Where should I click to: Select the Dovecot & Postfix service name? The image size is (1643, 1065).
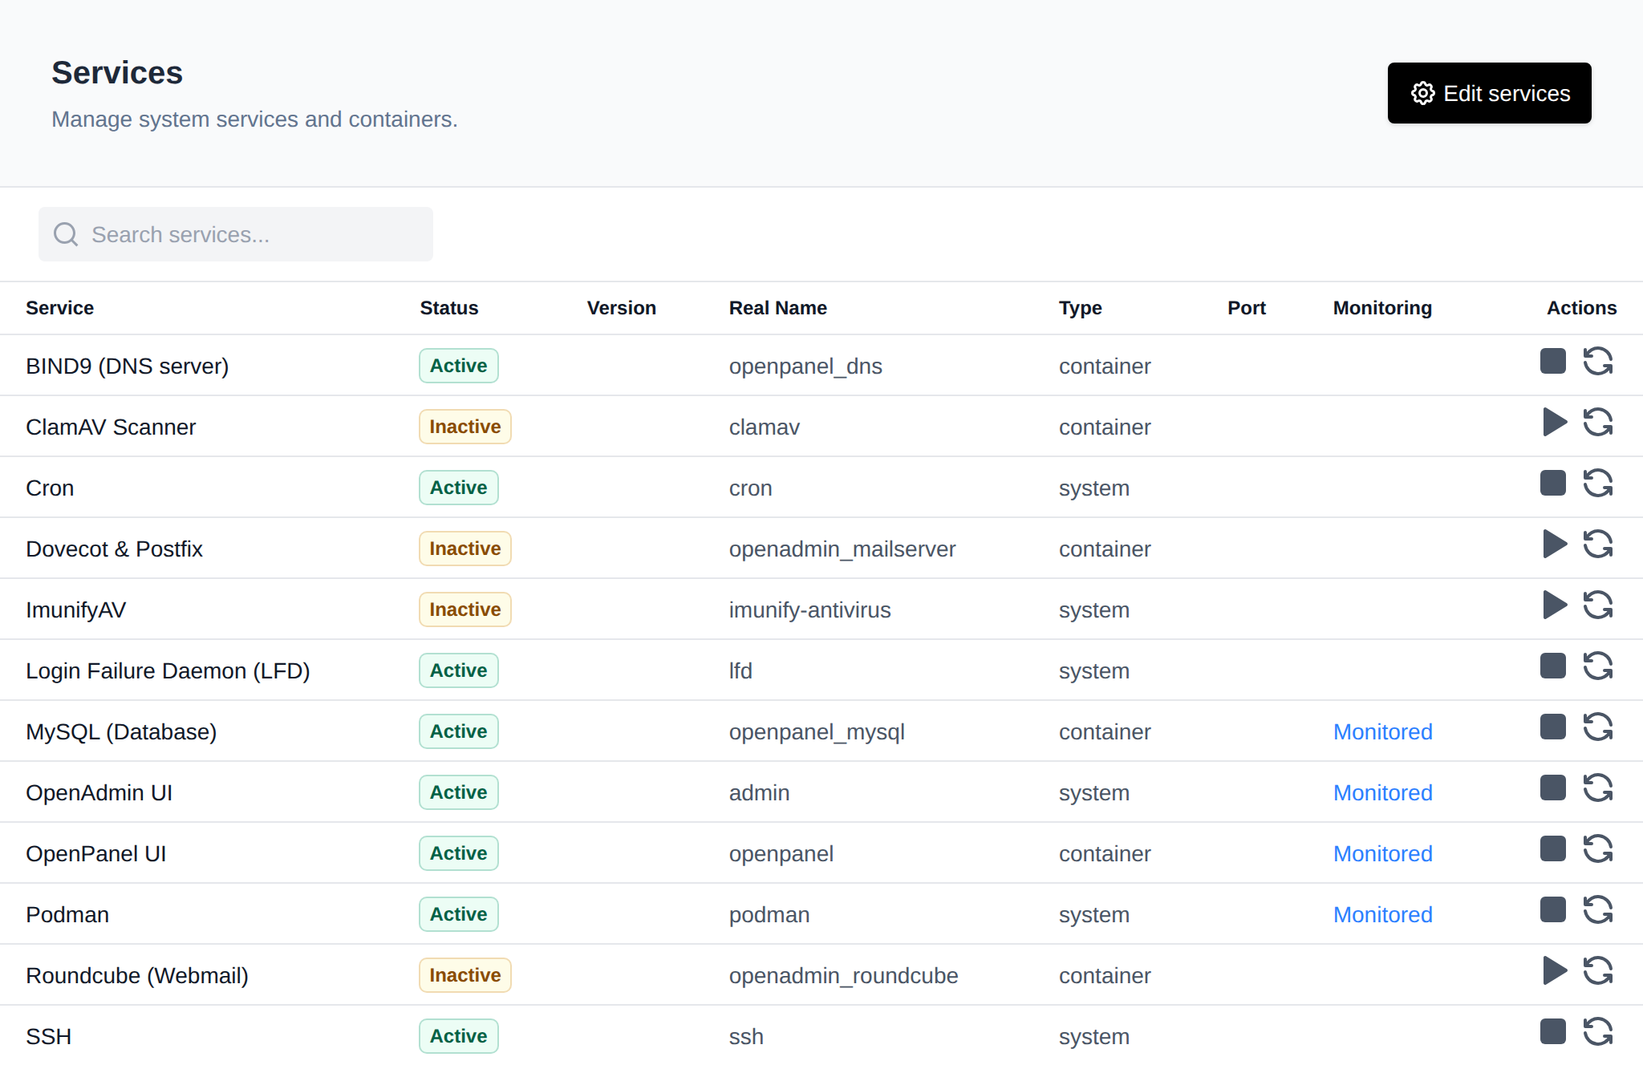[x=114, y=549]
